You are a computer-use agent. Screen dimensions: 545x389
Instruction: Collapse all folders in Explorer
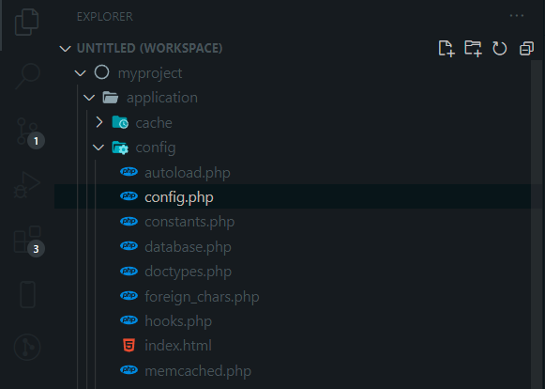(x=526, y=49)
